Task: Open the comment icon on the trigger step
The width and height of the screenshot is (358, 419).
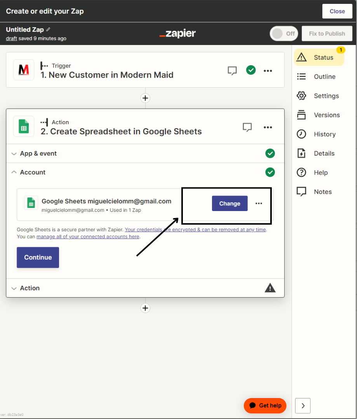Action: click(232, 71)
